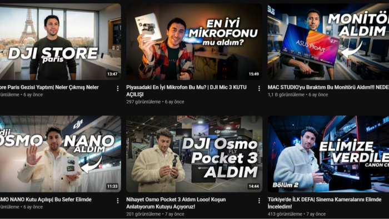Click title 'NANO Kutu Açılışı| Bu Sefer Elimde'
Image resolution: width=389 pixels, height=219 pixels.
pos(46,200)
